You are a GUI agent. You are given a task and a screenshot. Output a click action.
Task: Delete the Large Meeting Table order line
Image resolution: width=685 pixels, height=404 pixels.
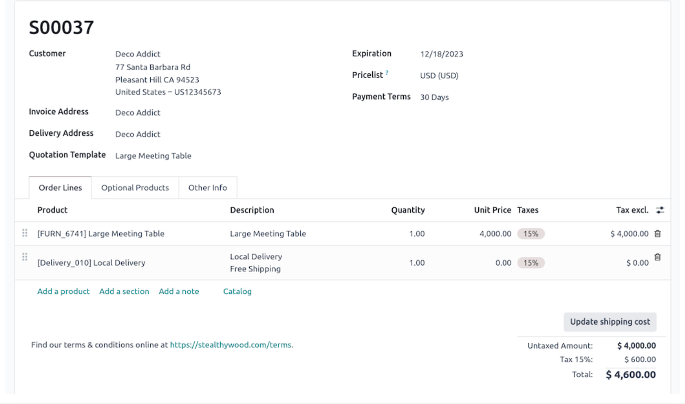[657, 233]
